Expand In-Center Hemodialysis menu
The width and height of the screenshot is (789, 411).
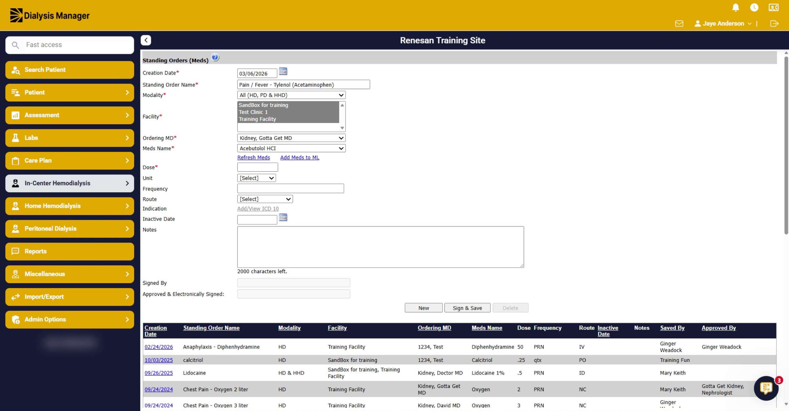pyautogui.click(x=70, y=183)
